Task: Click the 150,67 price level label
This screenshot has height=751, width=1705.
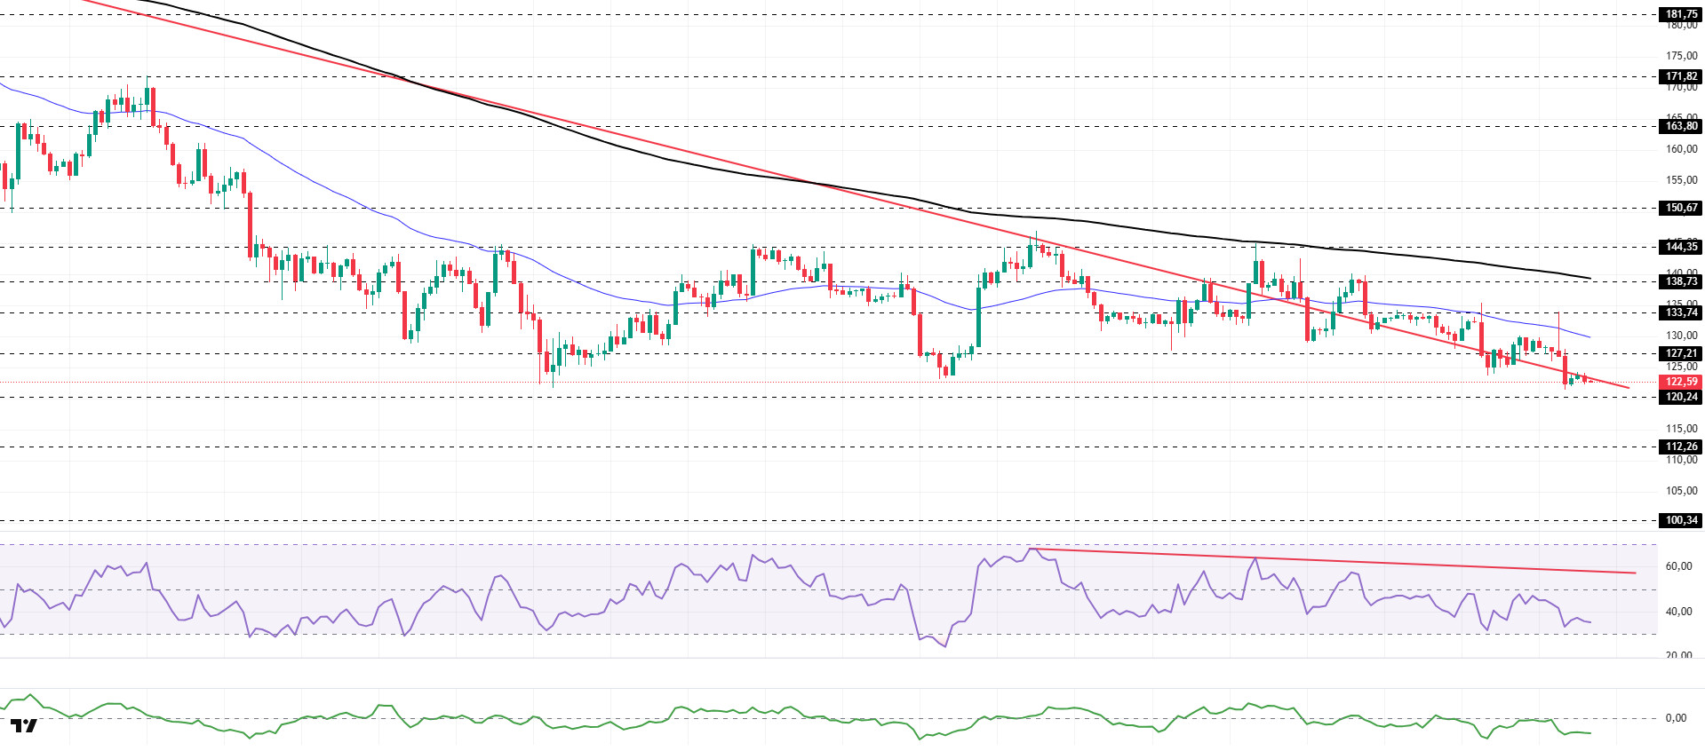Action: (x=1680, y=208)
